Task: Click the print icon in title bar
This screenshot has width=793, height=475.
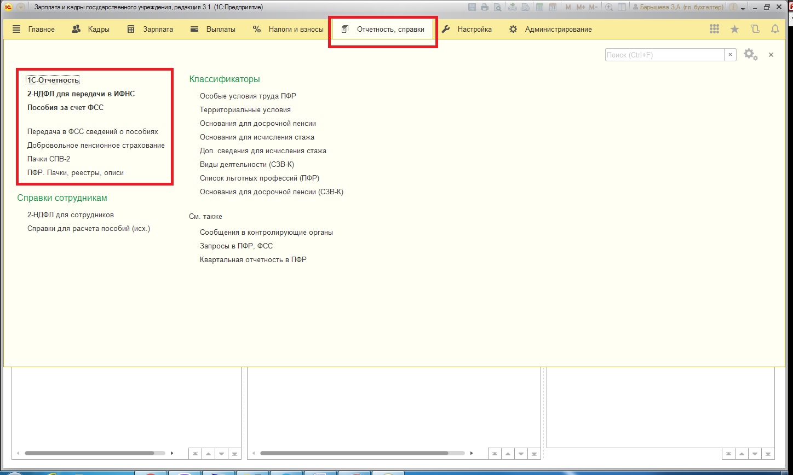Action: click(485, 8)
